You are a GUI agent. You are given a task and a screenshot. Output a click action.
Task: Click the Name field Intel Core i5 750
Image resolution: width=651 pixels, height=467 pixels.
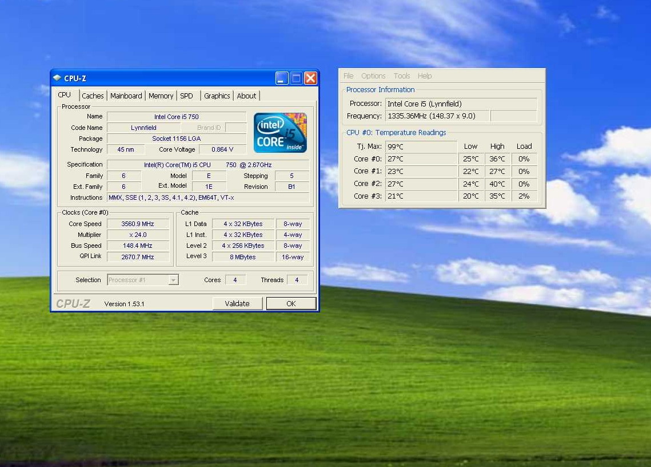coord(177,117)
